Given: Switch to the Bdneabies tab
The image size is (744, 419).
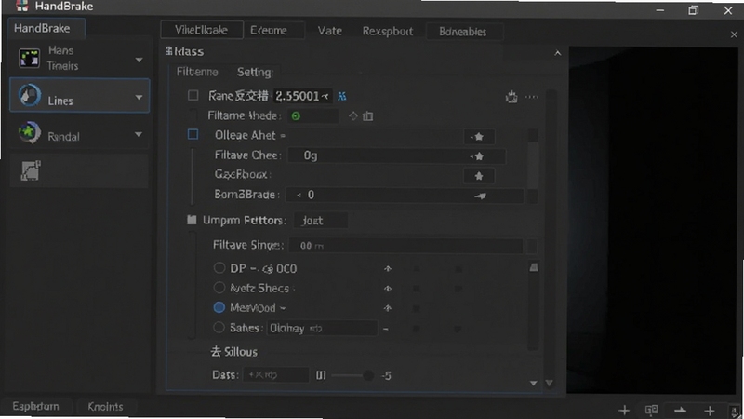Looking at the screenshot, I should pos(463,32).
